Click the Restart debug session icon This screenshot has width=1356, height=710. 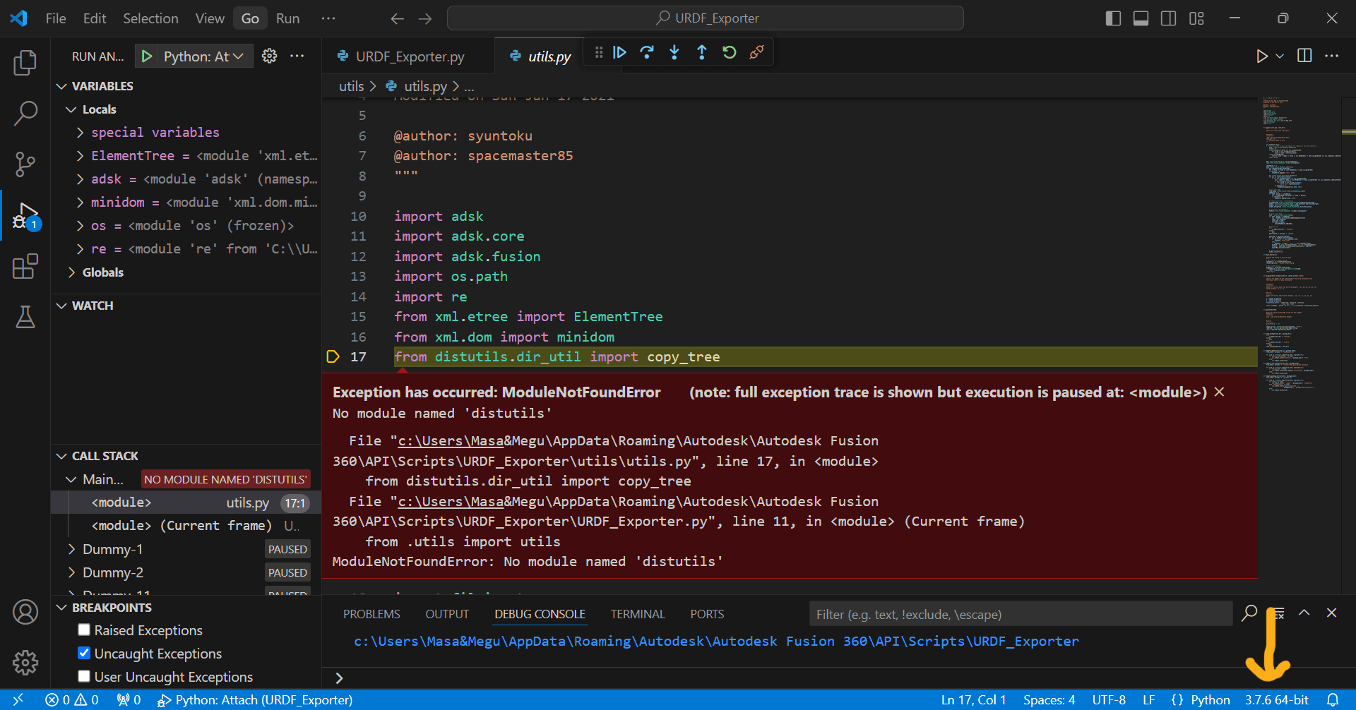click(x=729, y=53)
